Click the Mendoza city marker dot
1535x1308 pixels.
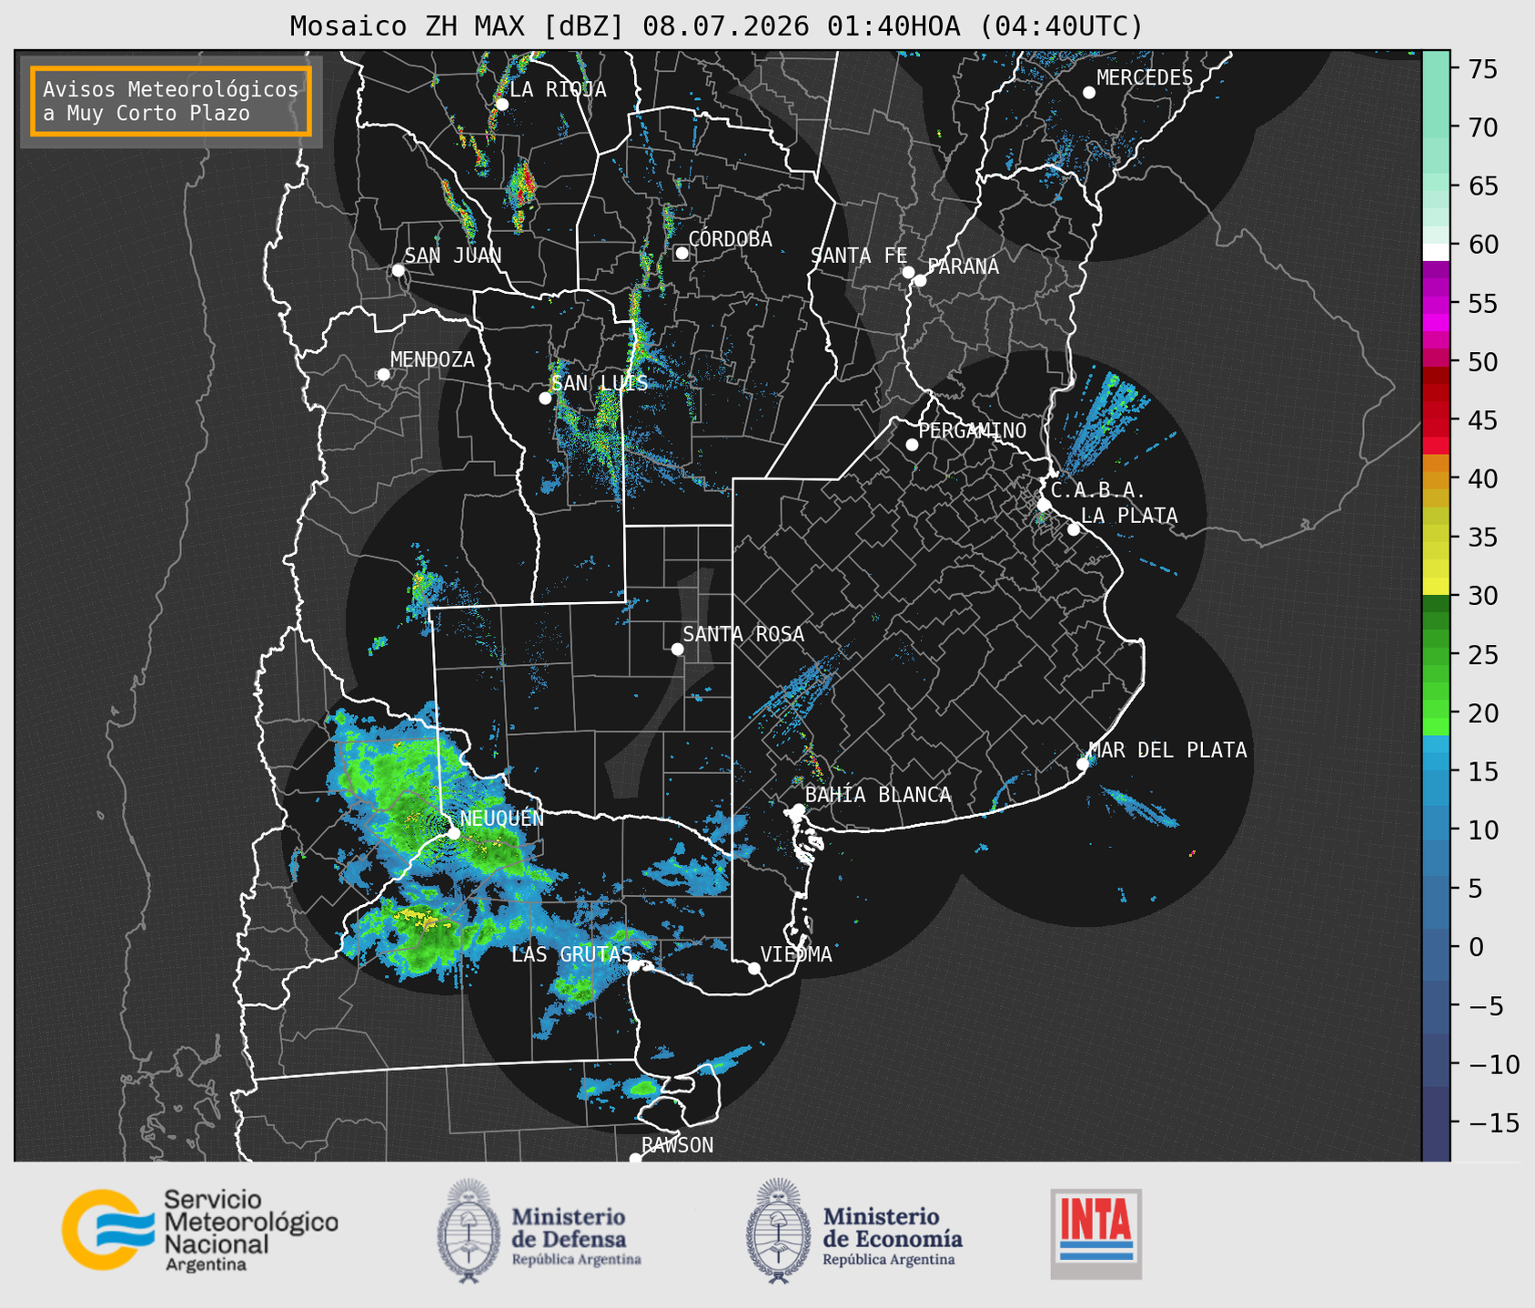pos(383,375)
